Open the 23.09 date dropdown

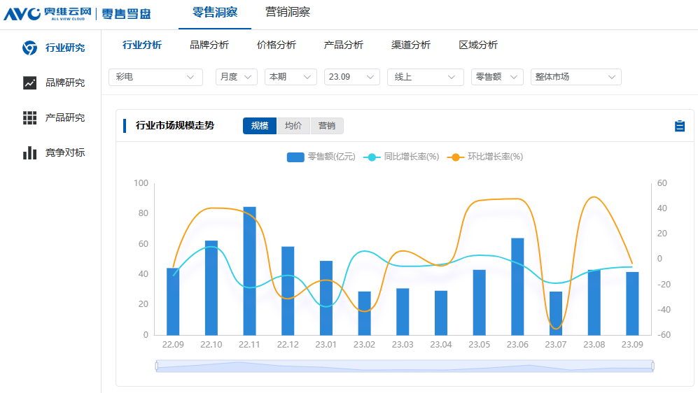(x=351, y=77)
